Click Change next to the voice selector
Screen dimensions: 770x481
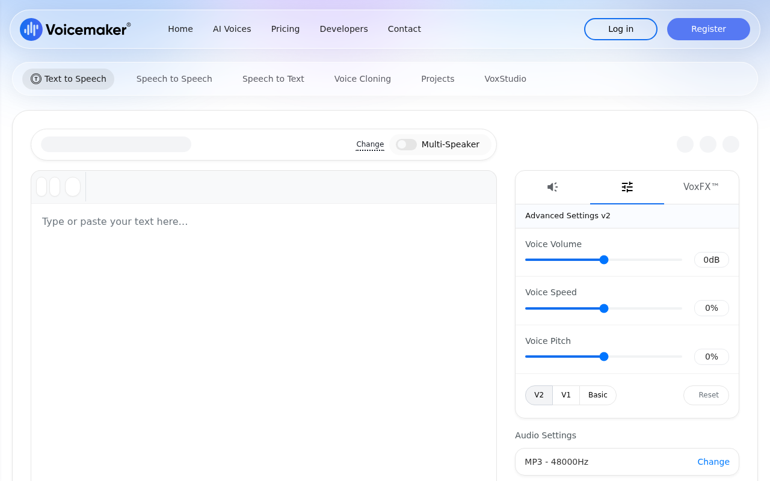370,144
